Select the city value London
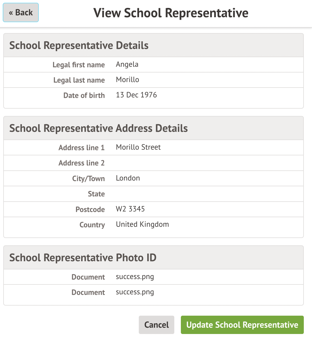312x337 pixels. tap(128, 178)
